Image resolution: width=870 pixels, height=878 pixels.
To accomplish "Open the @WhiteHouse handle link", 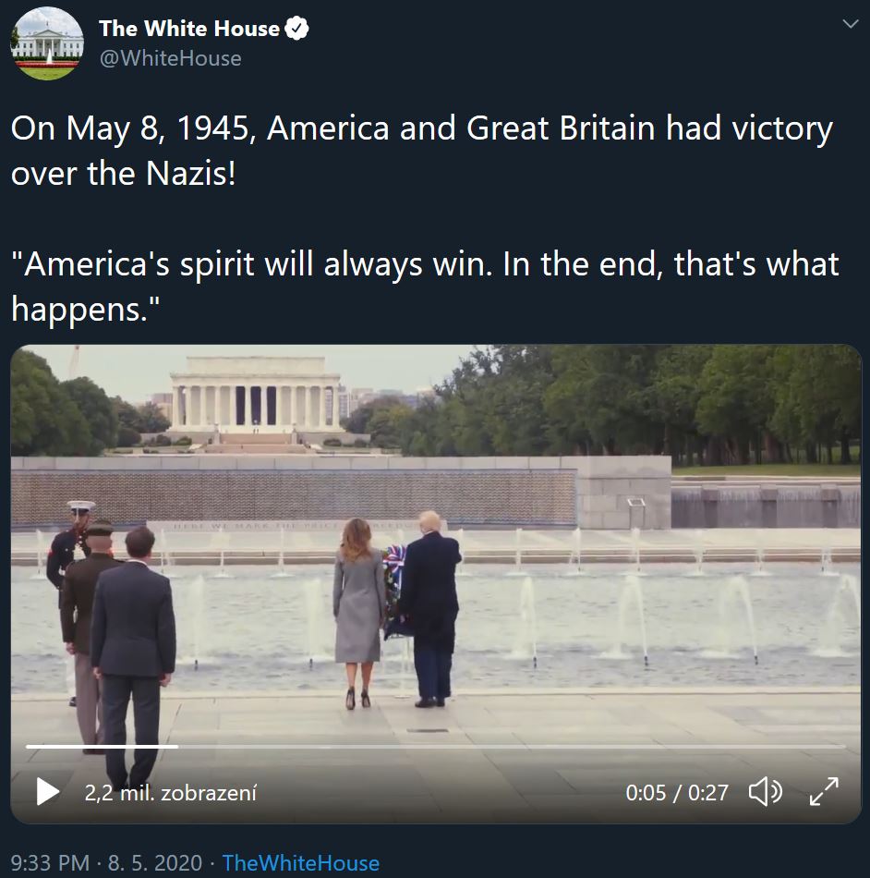I will click(x=170, y=58).
